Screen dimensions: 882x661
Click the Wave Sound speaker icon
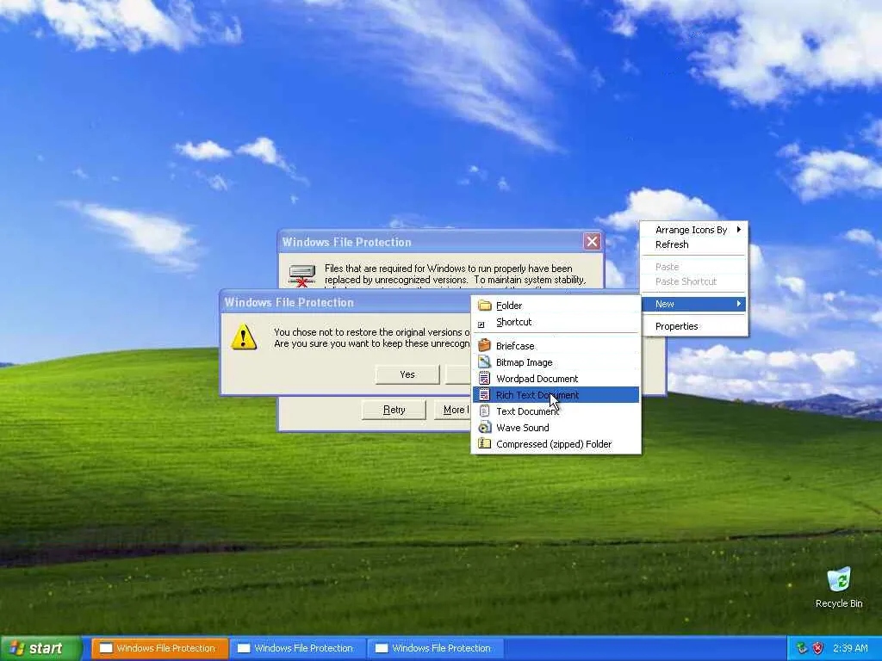[484, 427]
